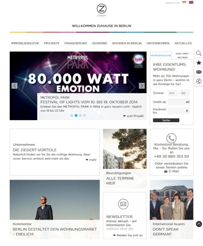Open the Immobiliensuche menu
The width and height of the screenshot is (203, 246).
tap(25, 43)
